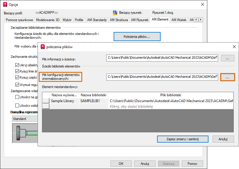Close the położenia plików dialog
239x169 pixels.
(234, 47)
